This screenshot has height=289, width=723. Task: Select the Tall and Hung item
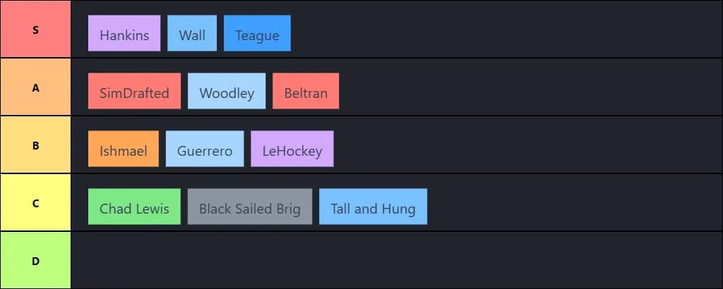pyautogui.click(x=373, y=207)
